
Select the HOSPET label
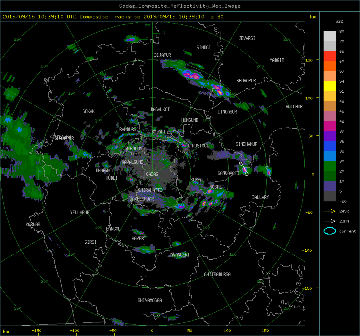coord(217,187)
